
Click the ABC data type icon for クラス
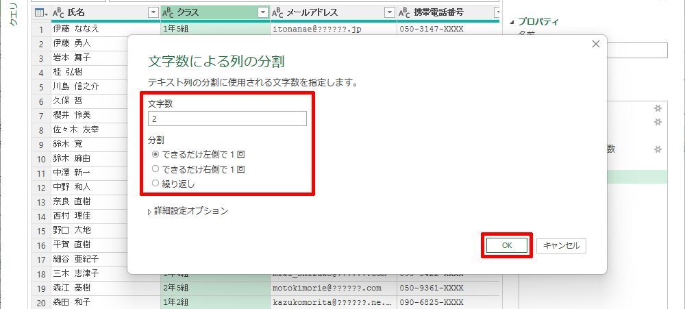169,13
